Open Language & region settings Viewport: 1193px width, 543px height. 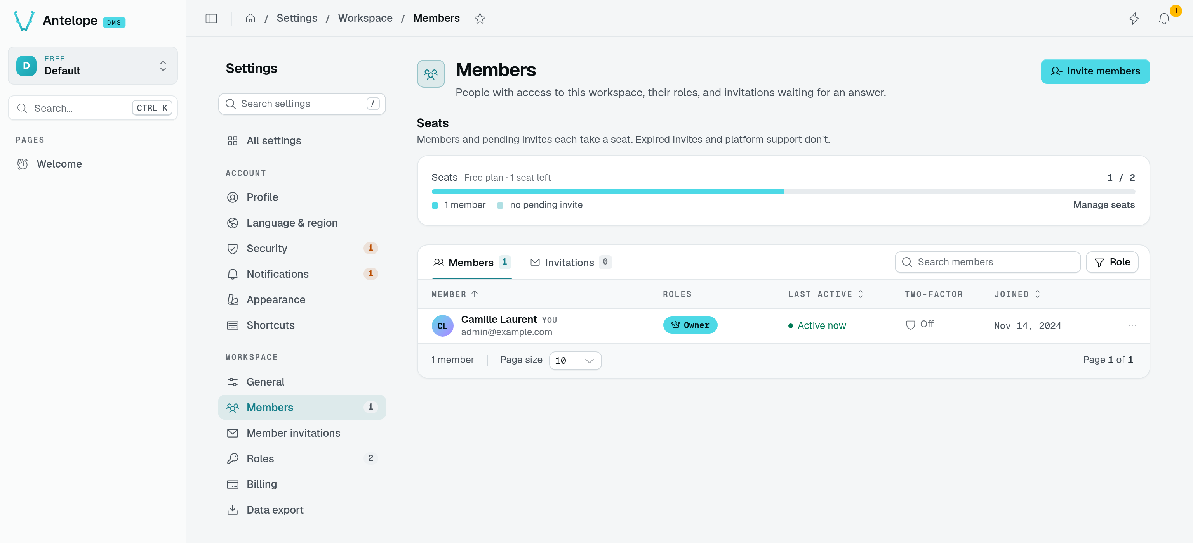coord(302,223)
